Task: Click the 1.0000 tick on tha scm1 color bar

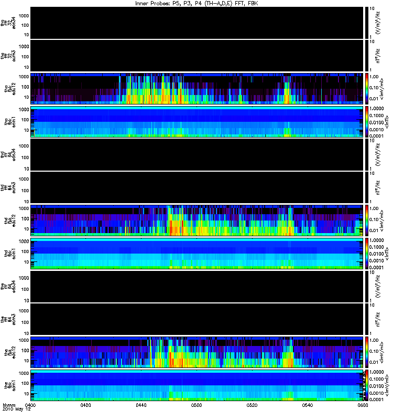Action: pyautogui.click(x=376, y=109)
